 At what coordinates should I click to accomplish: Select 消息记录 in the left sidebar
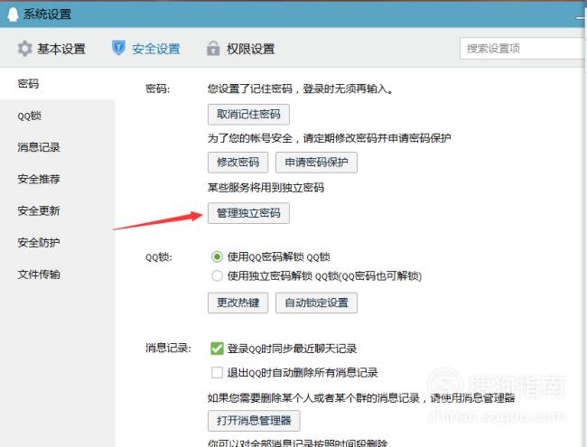[x=39, y=147]
